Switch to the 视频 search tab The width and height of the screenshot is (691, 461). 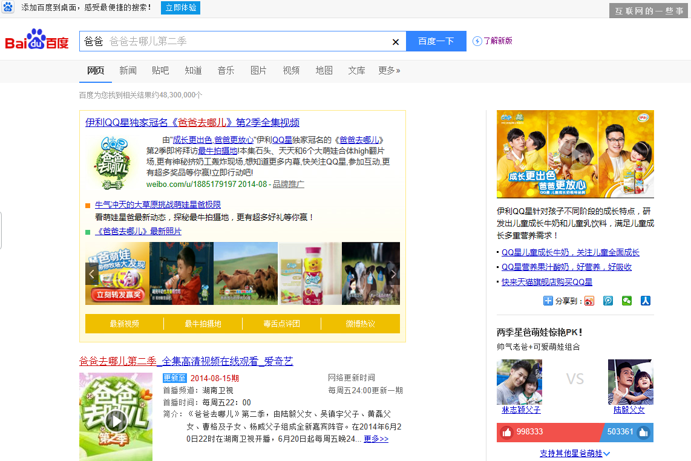point(291,71)
